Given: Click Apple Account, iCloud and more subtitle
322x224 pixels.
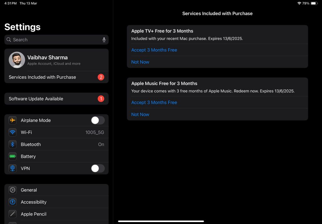Looking at the screenshot, I should click(x=54, y=64).
